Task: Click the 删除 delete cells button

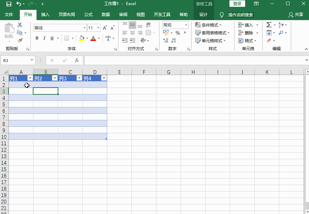Action: click(246, 33)
